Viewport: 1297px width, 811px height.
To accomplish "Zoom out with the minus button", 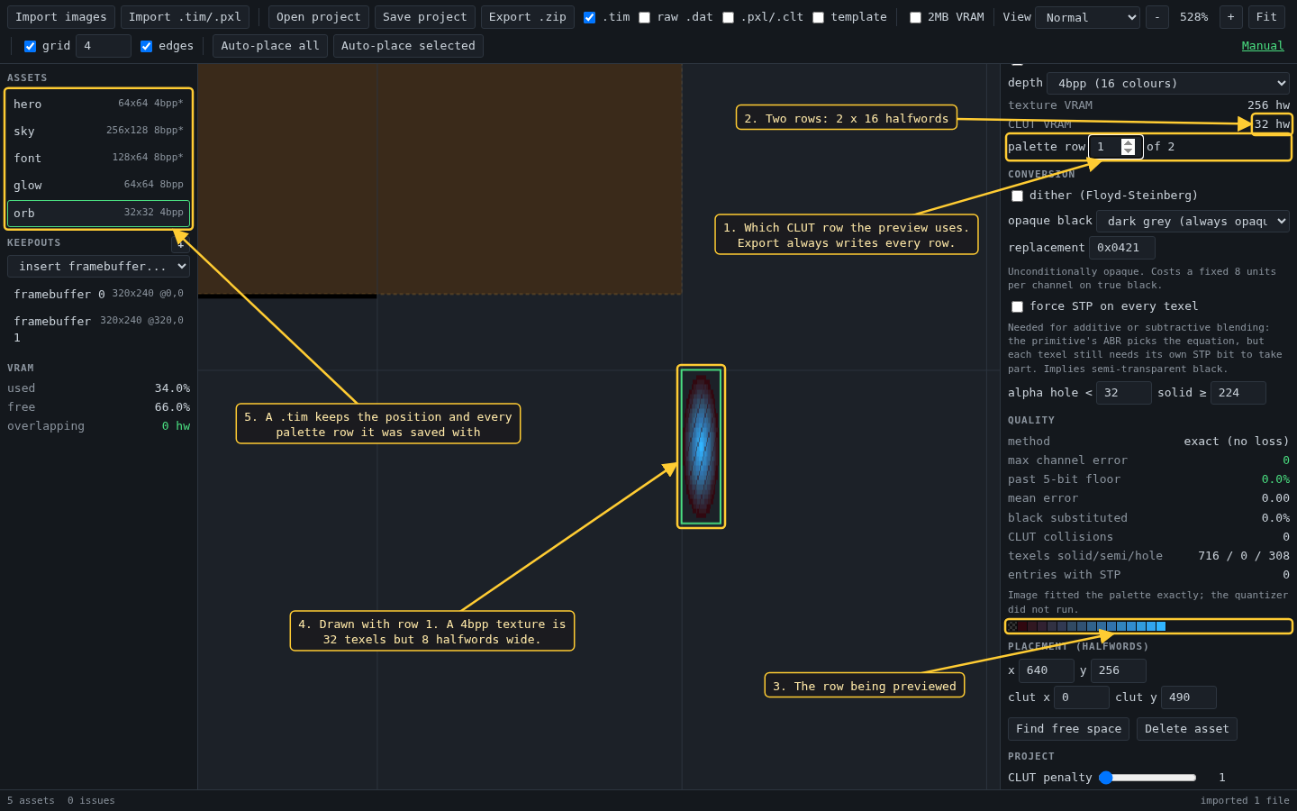I will tap(1157, 17).
